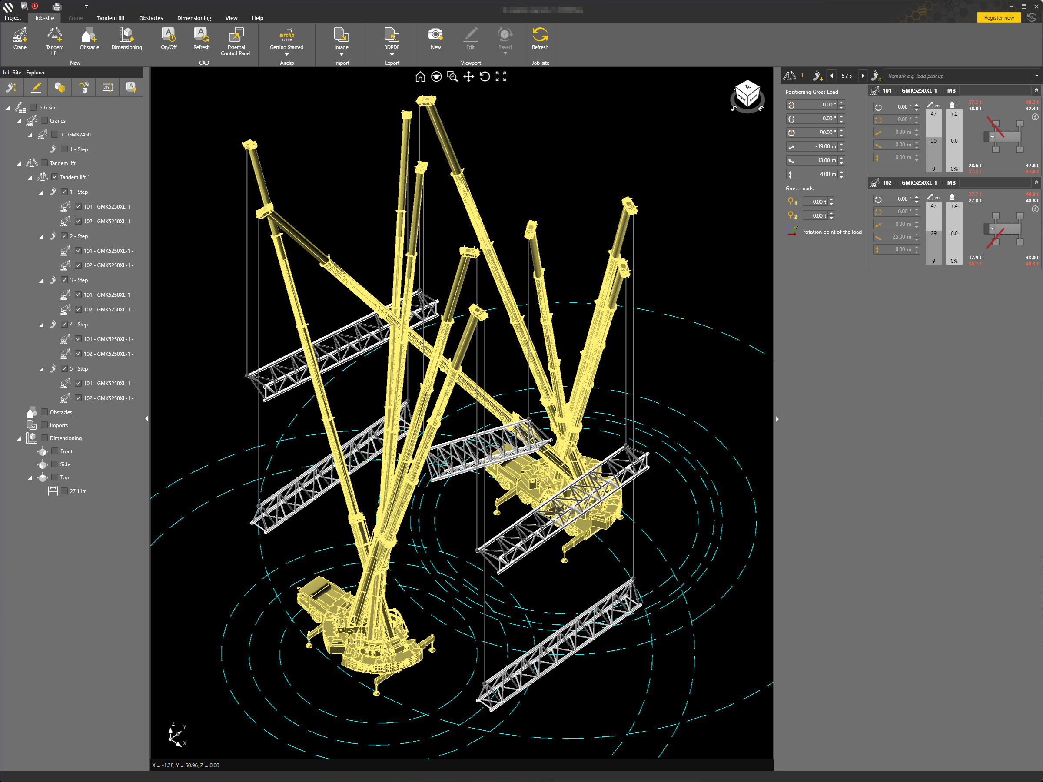
Task: Click the Tandem lift ribbon icon
Action: click(54, 36)
